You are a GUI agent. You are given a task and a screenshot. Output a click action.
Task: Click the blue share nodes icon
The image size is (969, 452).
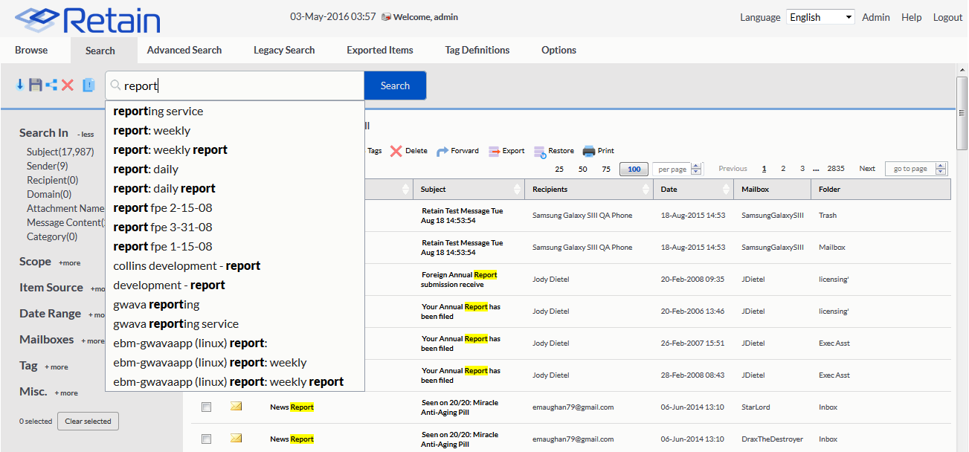tap(51, 85)
